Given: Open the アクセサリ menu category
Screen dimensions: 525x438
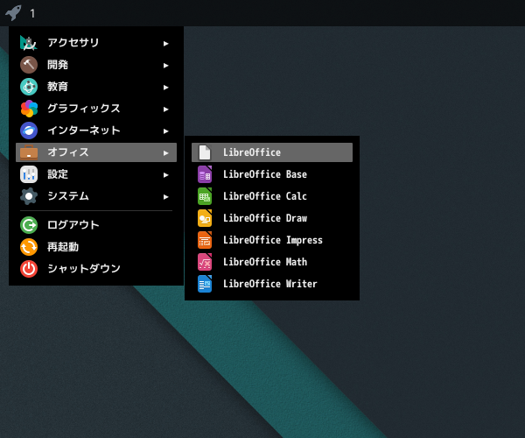Looking at the screenshot, I should click(96, 43).
